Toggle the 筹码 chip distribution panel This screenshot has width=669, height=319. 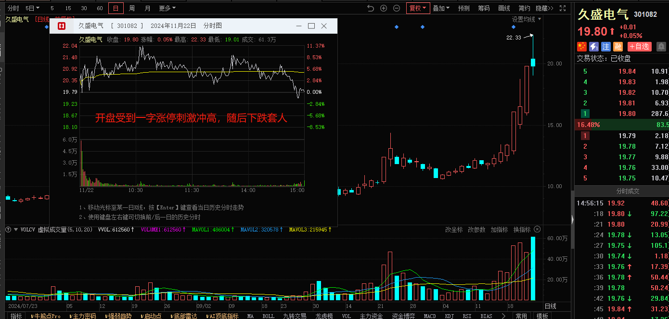click(484, 8)
